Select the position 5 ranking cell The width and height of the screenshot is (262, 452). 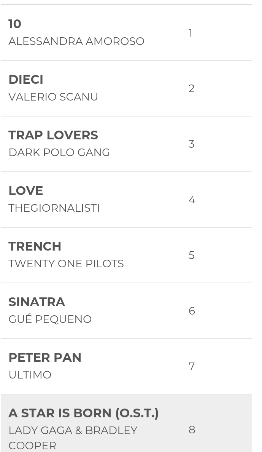point(192,256)
